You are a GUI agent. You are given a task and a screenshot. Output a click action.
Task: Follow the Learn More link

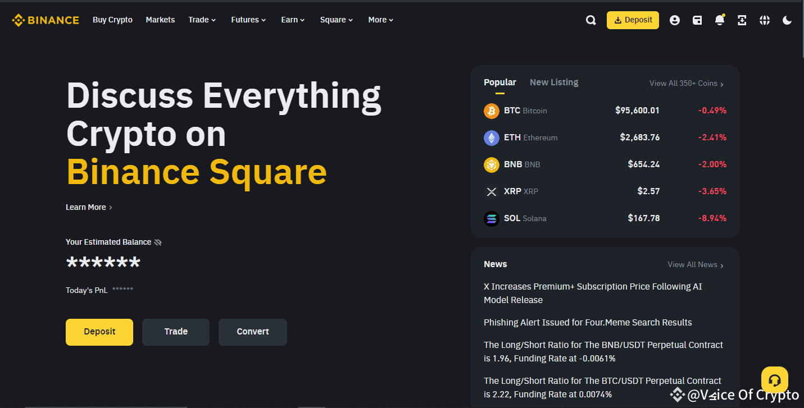89,207
